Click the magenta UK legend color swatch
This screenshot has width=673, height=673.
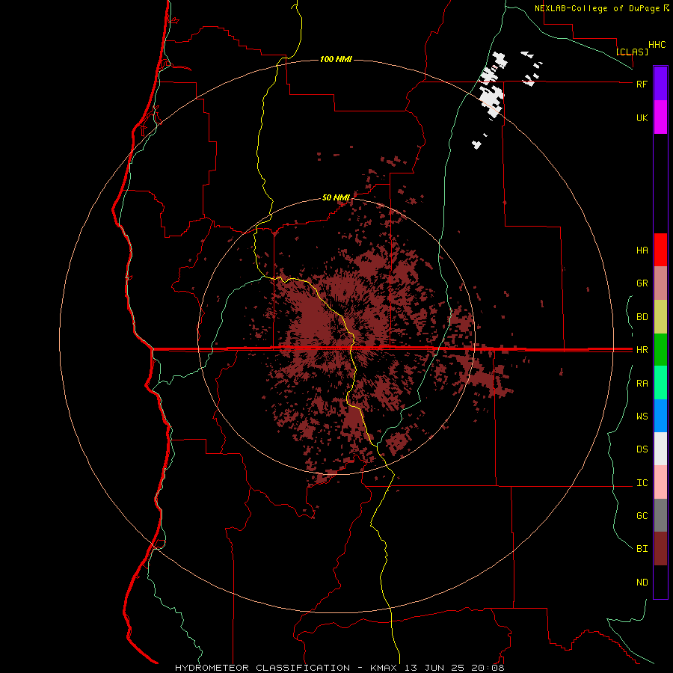pyautogui.click(x=660, y=117)
